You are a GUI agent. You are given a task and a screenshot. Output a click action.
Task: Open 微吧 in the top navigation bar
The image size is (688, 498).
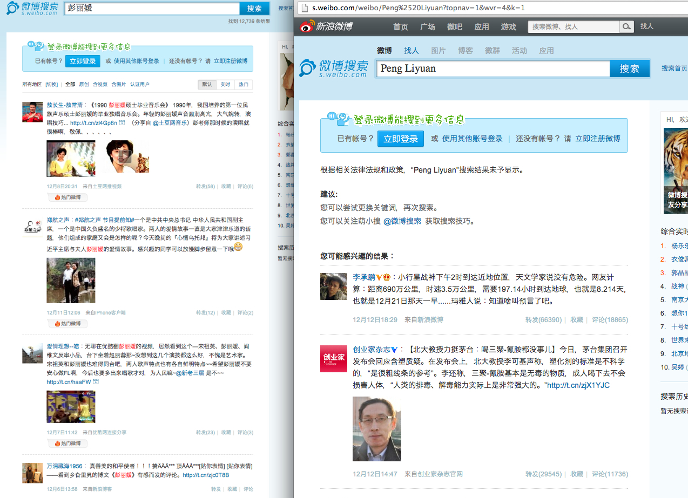455,27
